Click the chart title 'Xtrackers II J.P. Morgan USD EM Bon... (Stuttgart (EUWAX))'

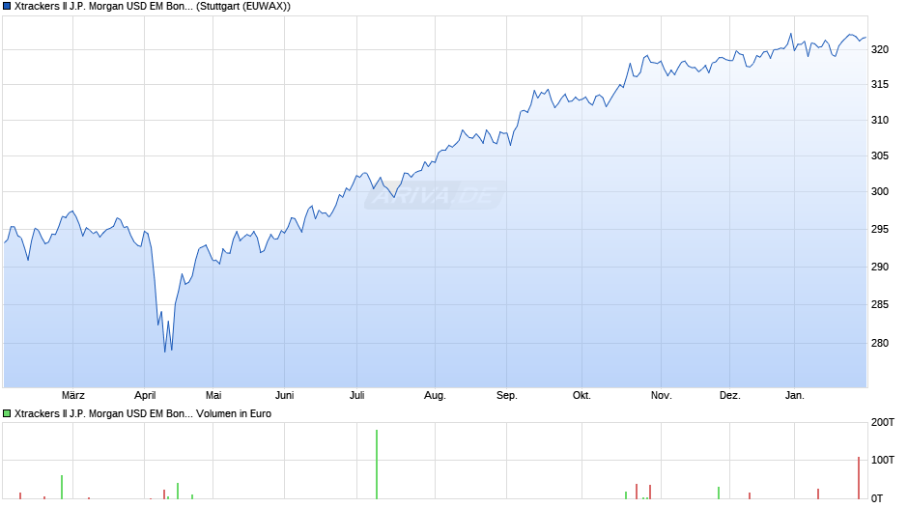[x=153, y=7]
